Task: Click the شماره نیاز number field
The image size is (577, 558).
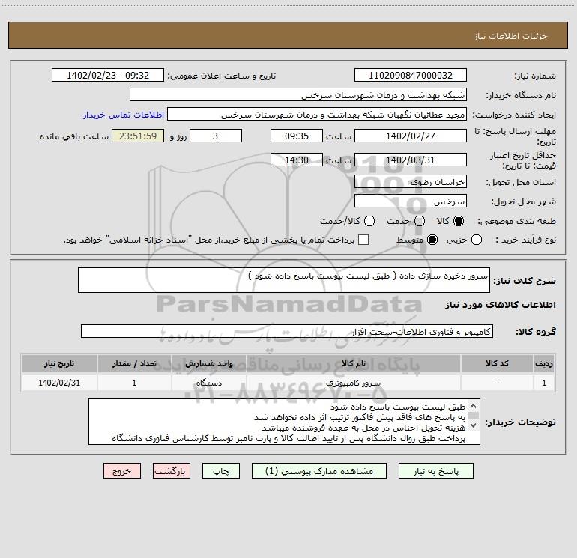Action: coord(411,75)
